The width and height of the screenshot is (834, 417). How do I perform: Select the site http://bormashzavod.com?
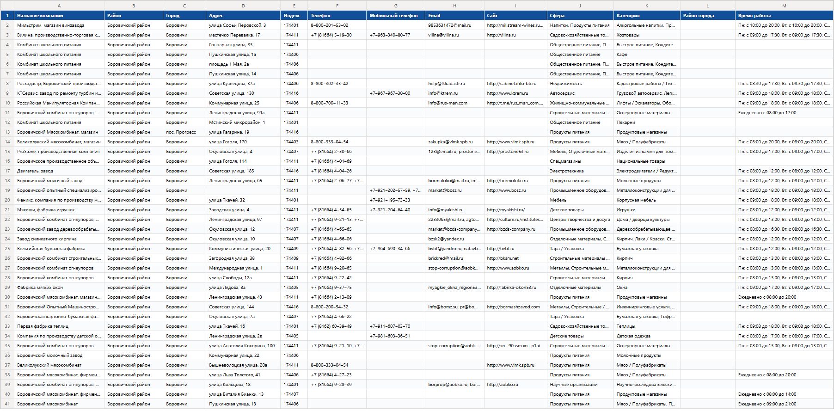click(515, 307)
